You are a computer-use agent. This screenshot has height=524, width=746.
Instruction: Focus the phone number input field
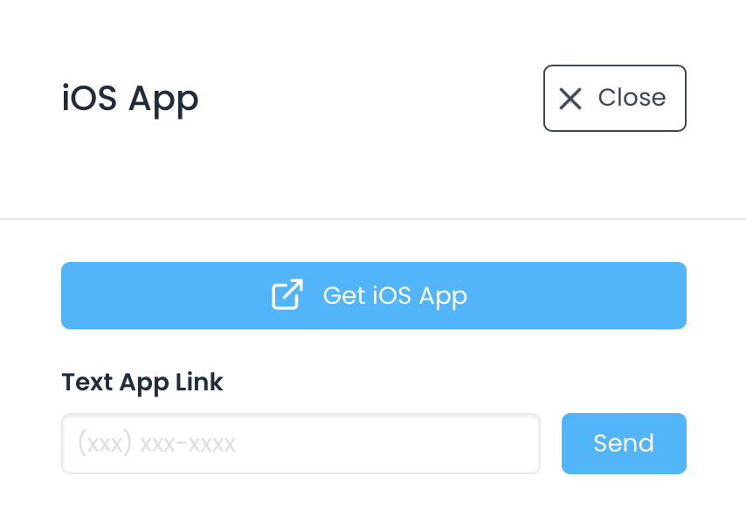click(300, 444)
